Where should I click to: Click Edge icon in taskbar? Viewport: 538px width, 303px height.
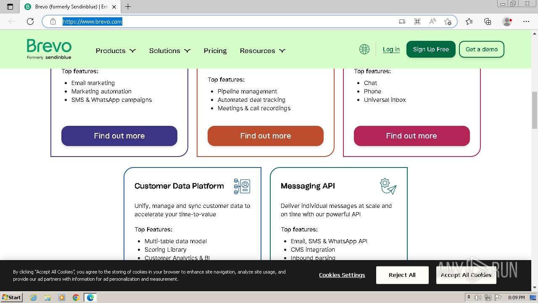click(90, 298)
